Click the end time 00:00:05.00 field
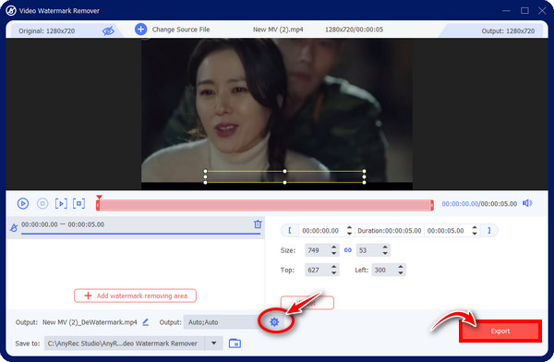The width and height of the screenshot is (554, 362). point(446,231)
